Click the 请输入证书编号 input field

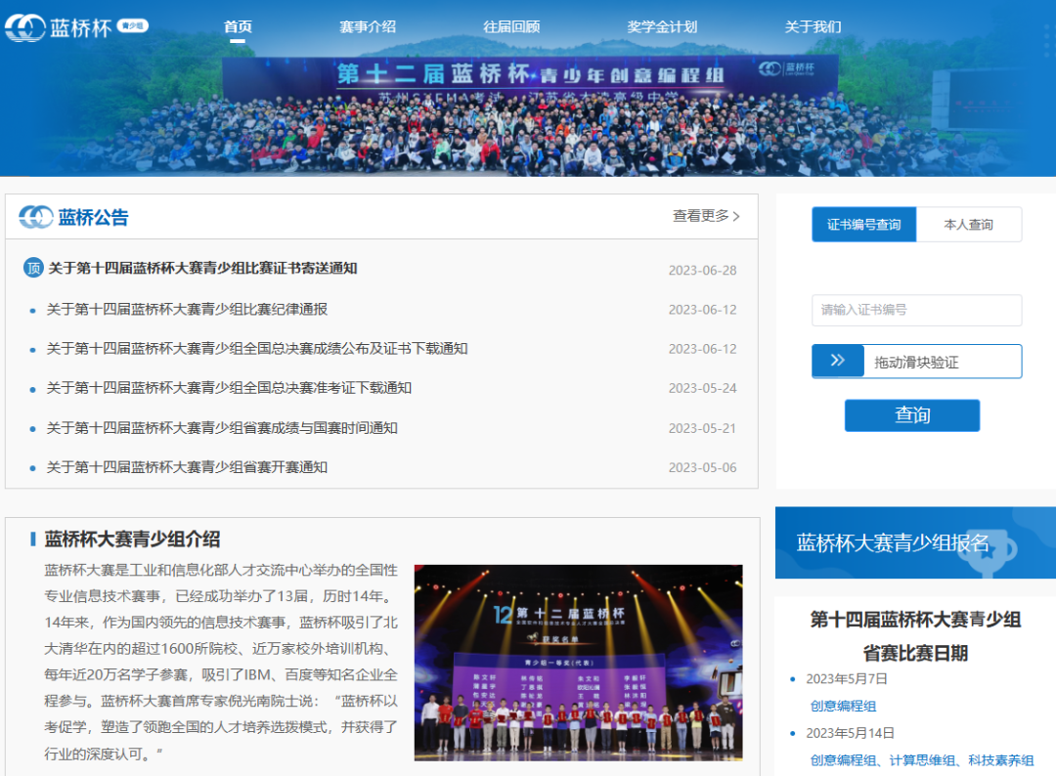[916, 310]
